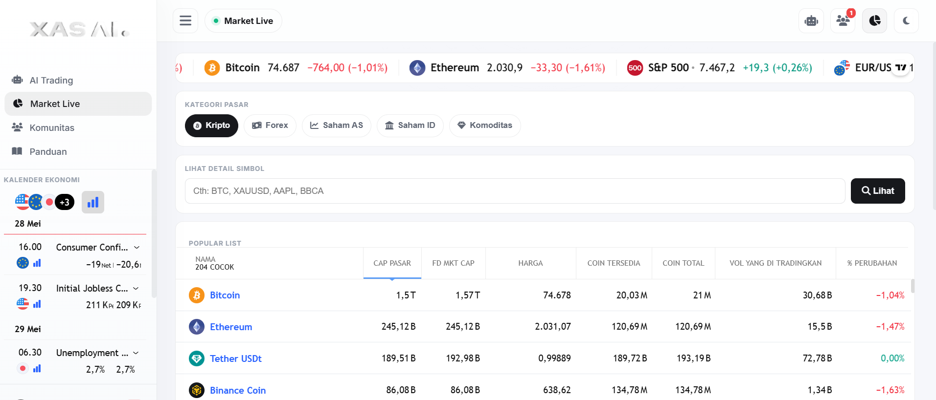Image resolution: width=936 pixels, height=400 pixels.
Task: Sort by FD MKT CAP column
Action: coord(454,263)
